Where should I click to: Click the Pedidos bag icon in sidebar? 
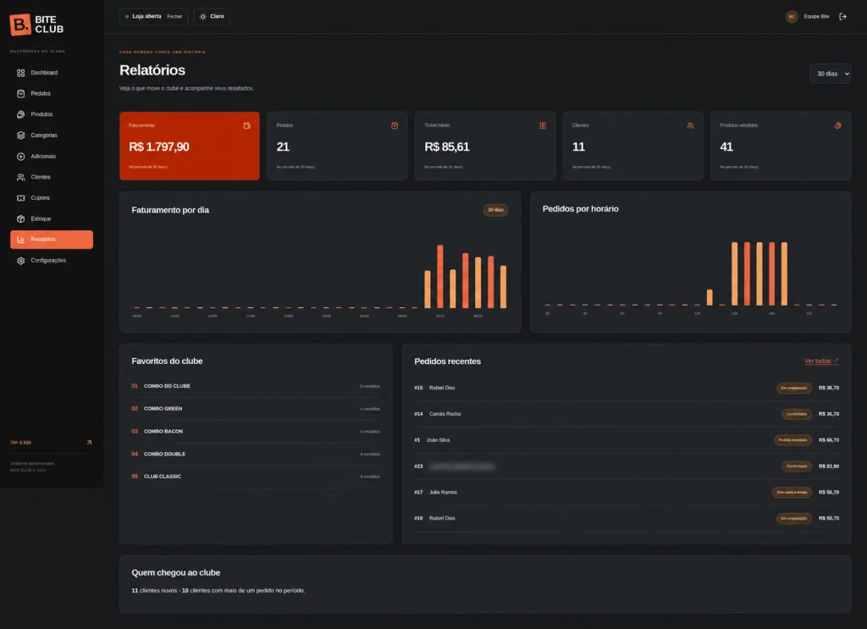pyautogui.click(x=20, y=94)
